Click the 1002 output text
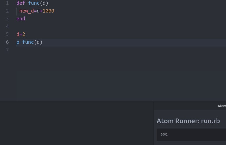The width and height of the screenshot is (226, 145). pos(164,134)
